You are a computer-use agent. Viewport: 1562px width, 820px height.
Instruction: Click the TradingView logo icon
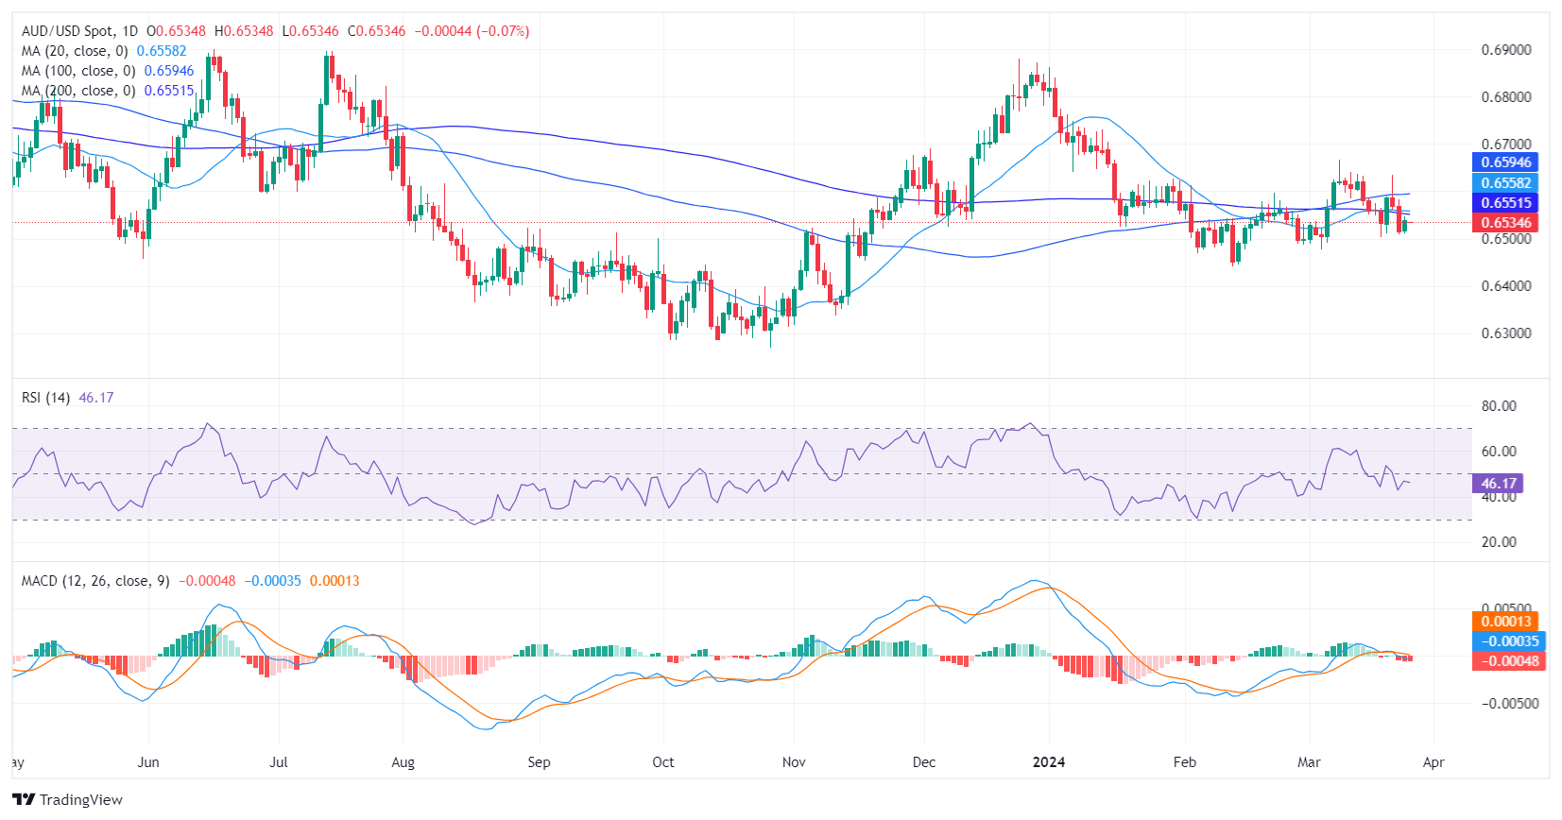point(24,799)
